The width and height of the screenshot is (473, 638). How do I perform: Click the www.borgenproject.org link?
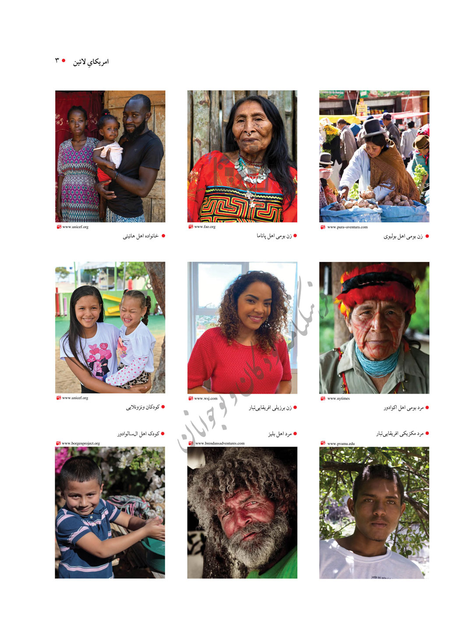[x=81, y=444]
